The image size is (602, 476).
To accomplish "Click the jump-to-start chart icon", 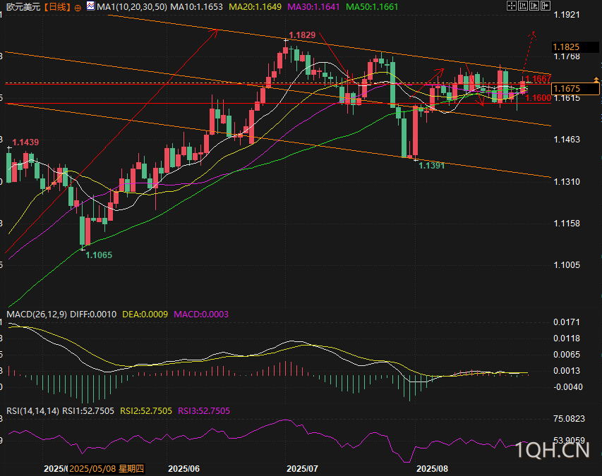I will (x=524, y=6).
